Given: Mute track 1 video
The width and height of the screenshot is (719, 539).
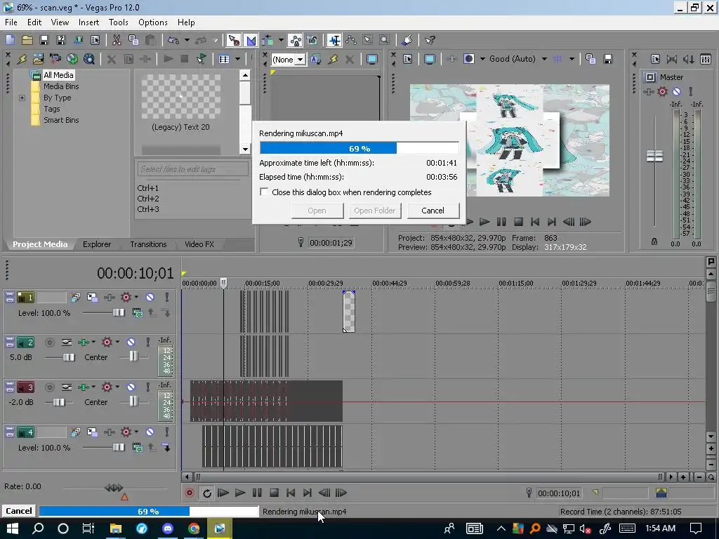Looking at the screenshot, I should click(x=150, y=297).
